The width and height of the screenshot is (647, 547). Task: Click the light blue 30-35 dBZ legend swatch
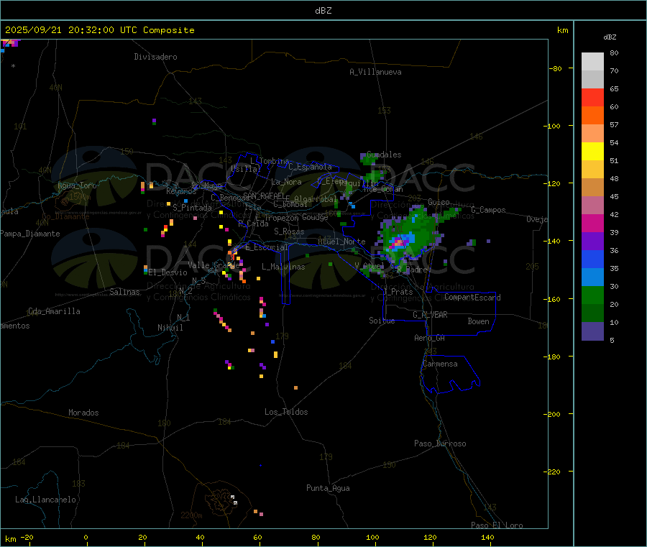[592, 277]
